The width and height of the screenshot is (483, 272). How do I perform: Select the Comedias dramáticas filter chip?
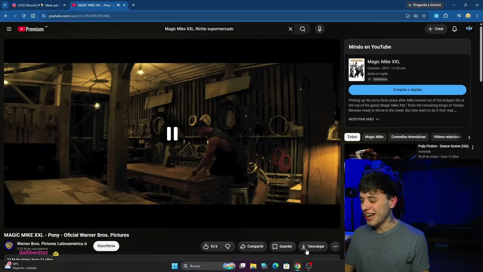click(x=408, y=137)
